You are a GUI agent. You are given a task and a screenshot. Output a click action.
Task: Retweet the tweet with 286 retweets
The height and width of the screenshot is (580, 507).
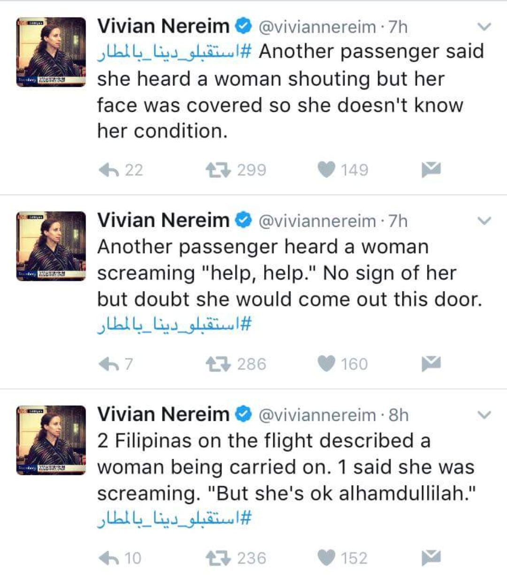(218, 363)
